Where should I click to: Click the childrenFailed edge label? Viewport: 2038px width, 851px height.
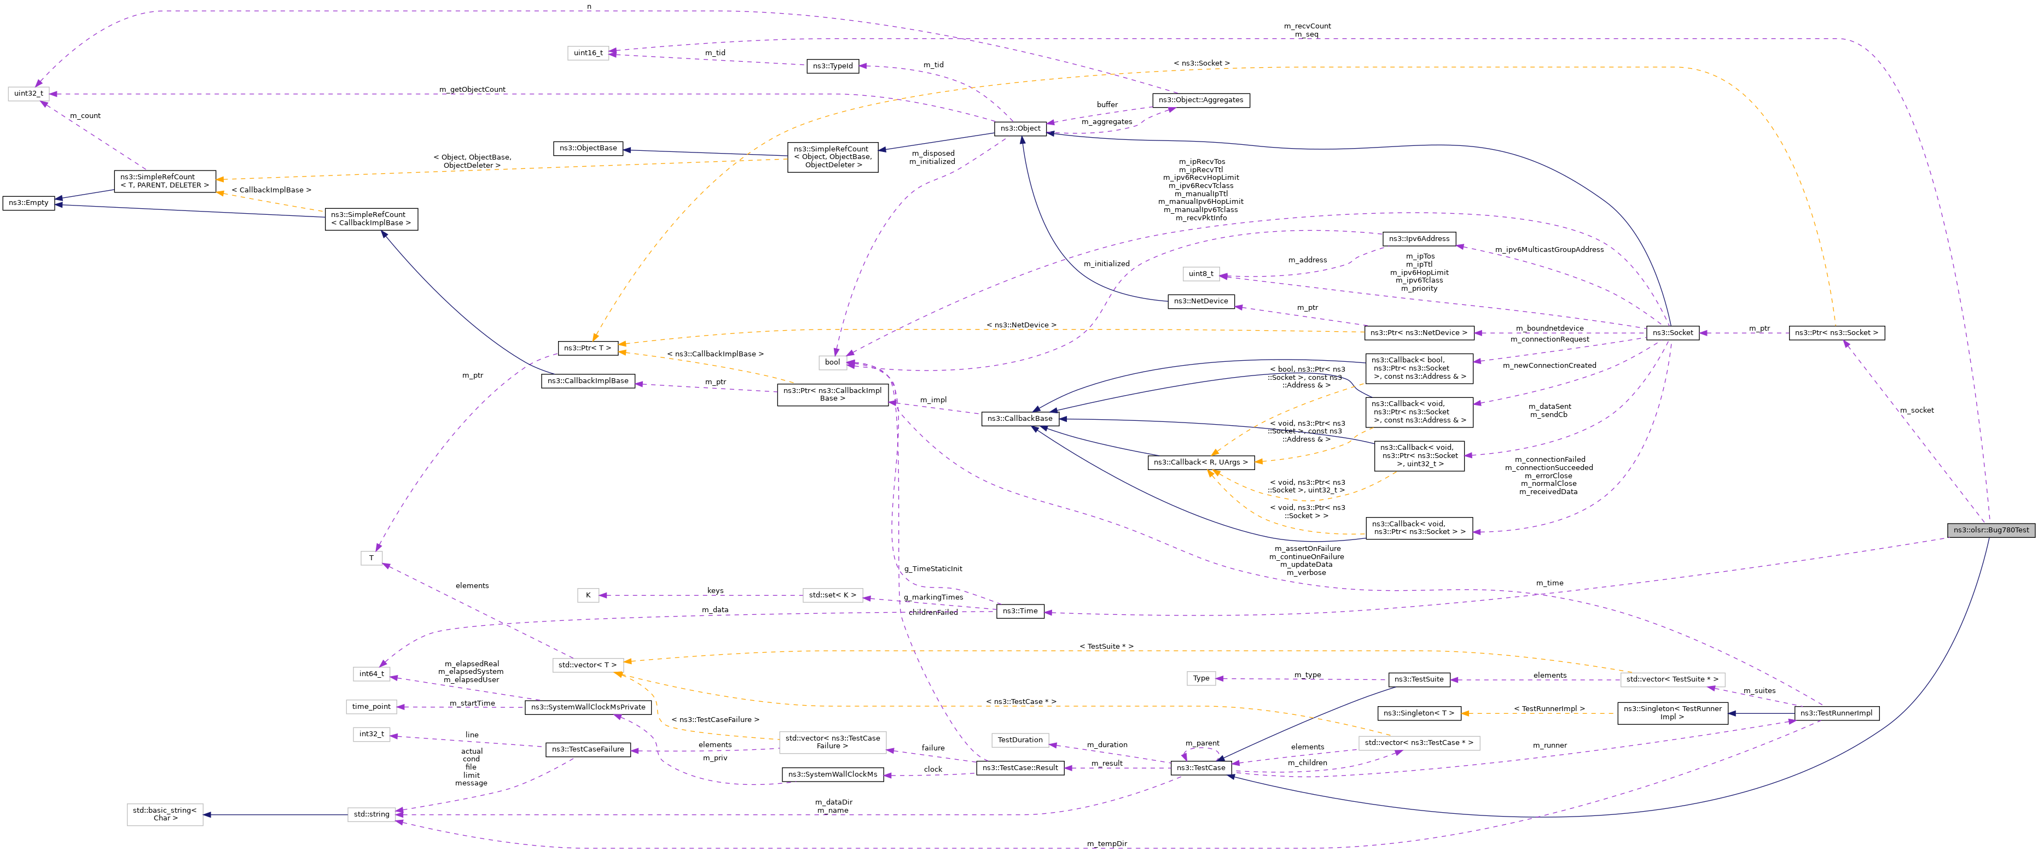click(x=933, y=612)
